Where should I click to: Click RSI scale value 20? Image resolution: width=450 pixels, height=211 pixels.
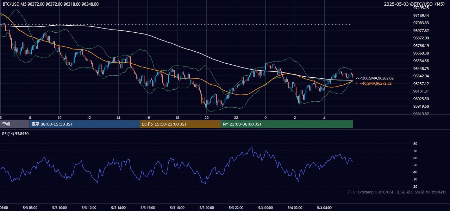click(415, 186)
